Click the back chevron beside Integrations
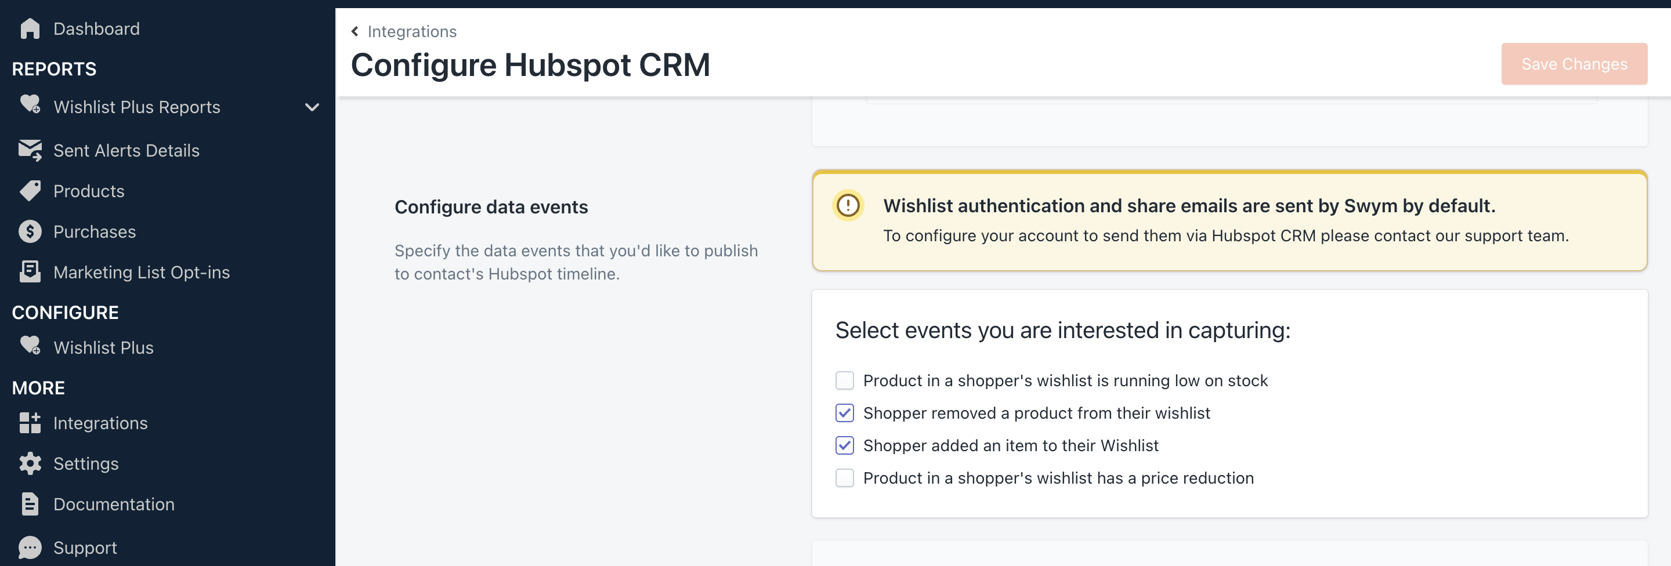This screenshot has width=1671, height=566. click(x=355, y=31)
